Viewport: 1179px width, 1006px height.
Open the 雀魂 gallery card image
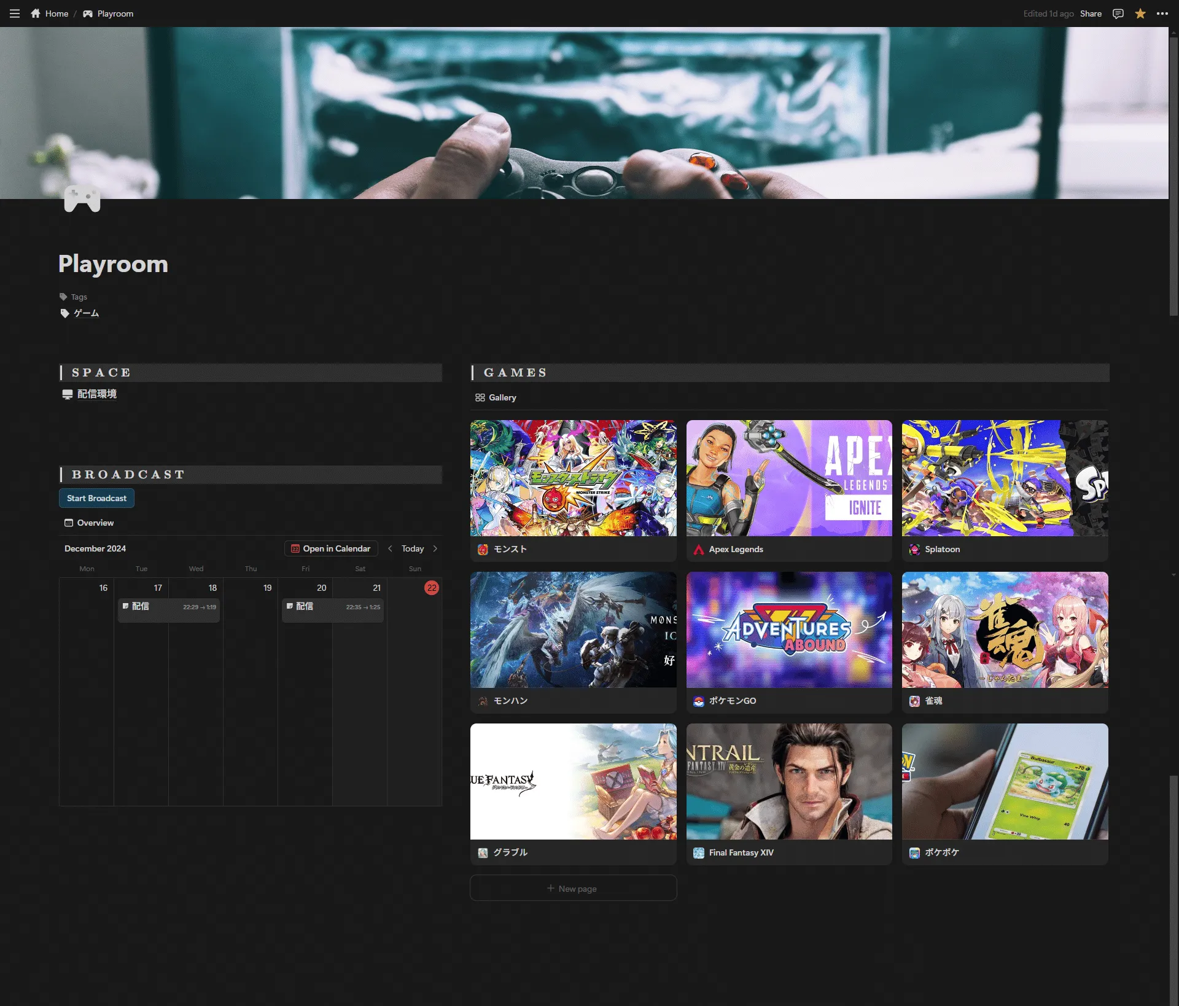tap(1005, 630)
